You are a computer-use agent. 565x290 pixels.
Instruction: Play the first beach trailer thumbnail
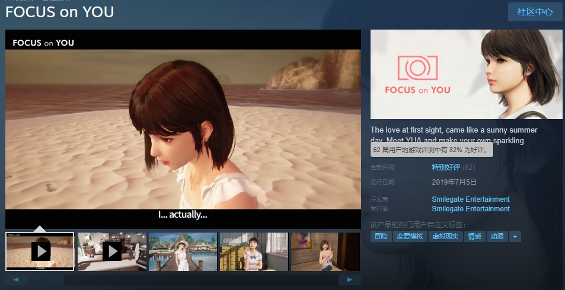tap(40, 251)
